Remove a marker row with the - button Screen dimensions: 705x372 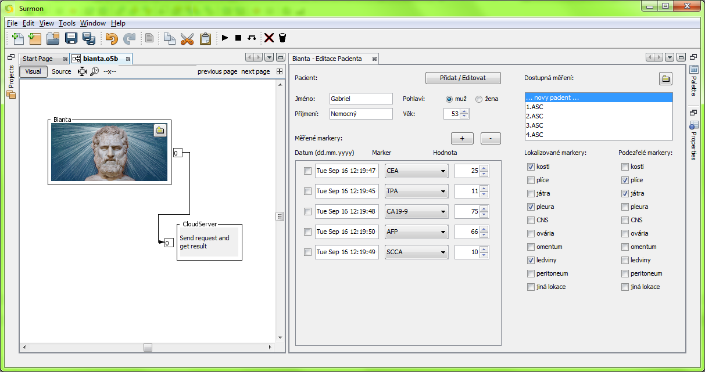(490, 139)
